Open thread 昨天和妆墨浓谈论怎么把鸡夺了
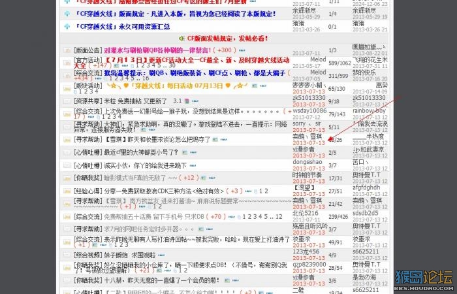Viewport: 457px width, 294px height. 157,139
